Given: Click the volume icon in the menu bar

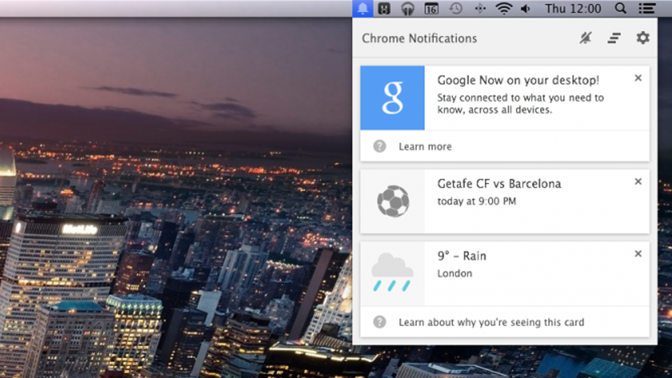Looking at the screenshot, I should [x=526, y=8].
